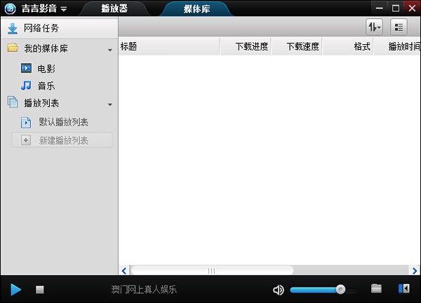Image resolution: width=421 pixels, height=303 pixels.
Task: Select 音乐 in media library
Action: point(46,86)
